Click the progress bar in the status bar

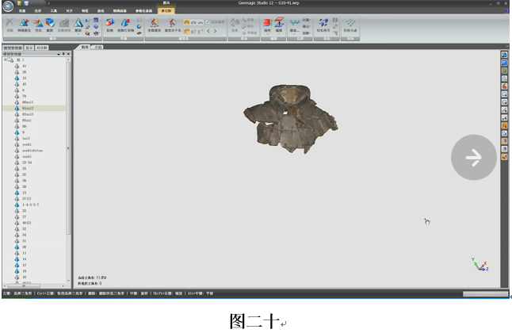coord(484,294)
